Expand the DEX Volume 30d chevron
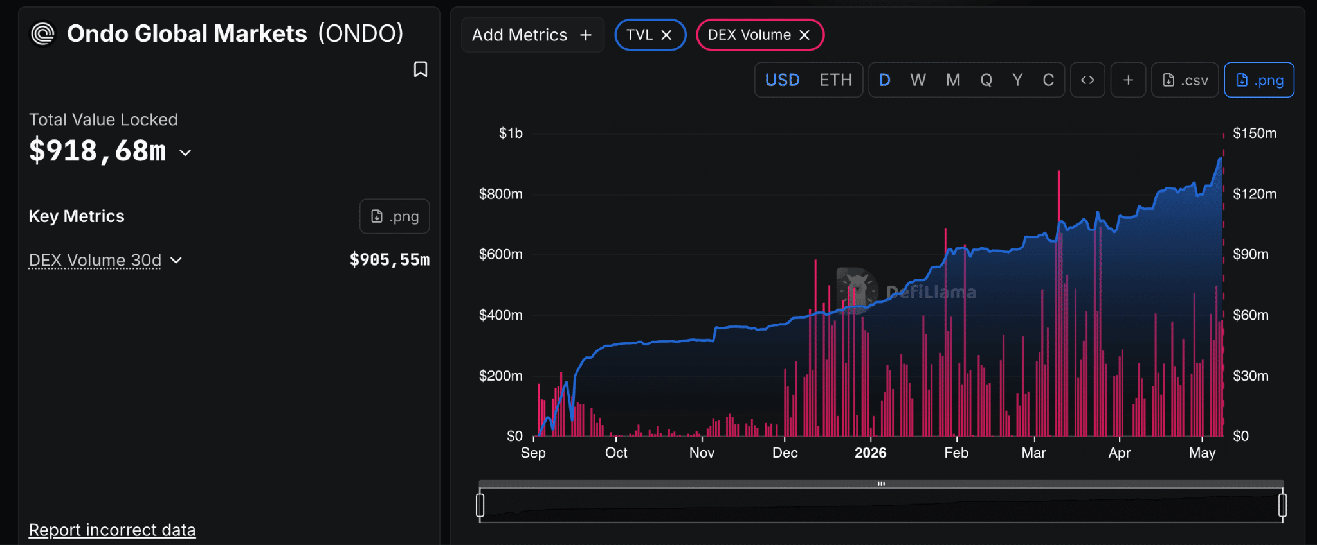 pos(176,260)
